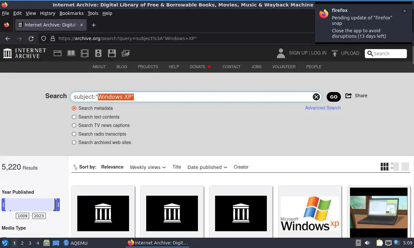The width and height of the screenshot is (414, 248).
Task: Select Search metadata radio button
Action: 74,108
